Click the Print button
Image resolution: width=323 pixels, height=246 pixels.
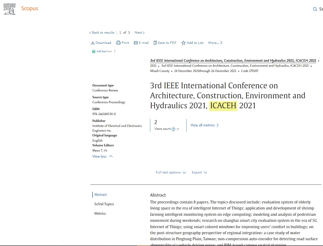coord(123,43)
